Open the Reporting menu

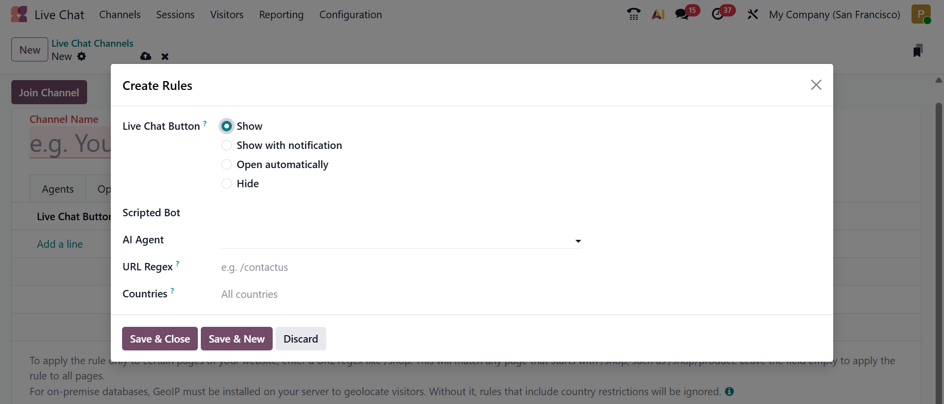(x=281, y=15)
